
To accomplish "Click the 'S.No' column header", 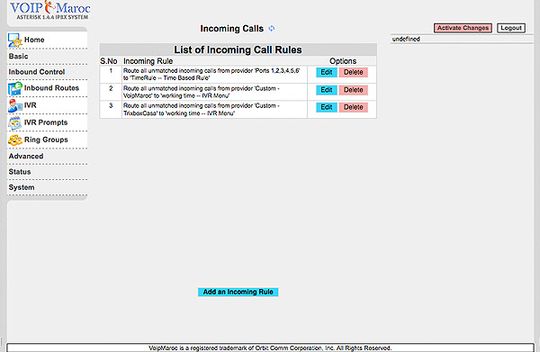I will click(109, 61).
